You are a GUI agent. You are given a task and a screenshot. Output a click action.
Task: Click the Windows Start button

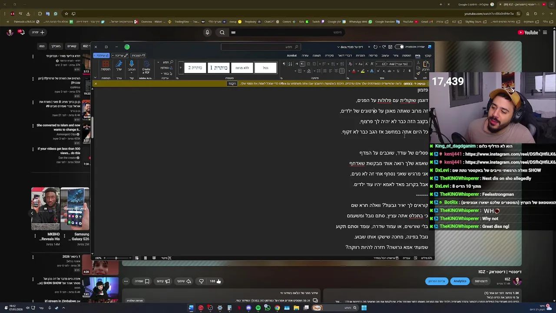364,308
